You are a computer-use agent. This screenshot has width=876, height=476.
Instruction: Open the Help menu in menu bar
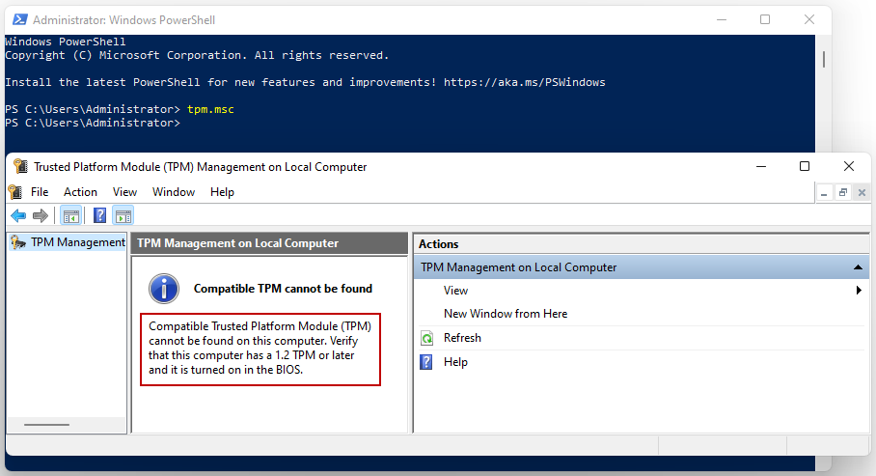222,192
